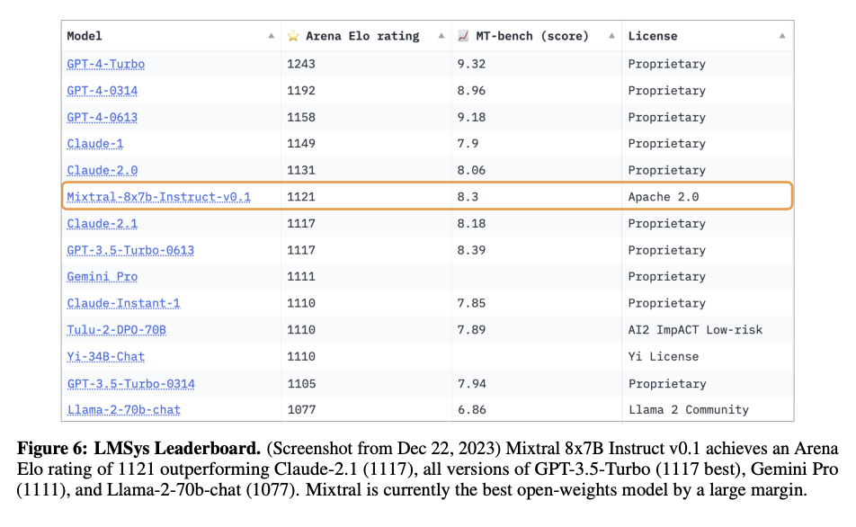This screenshot has width=856, height=527.
Task: Open the GPT-4-0314 link
Action: point(103,91)
